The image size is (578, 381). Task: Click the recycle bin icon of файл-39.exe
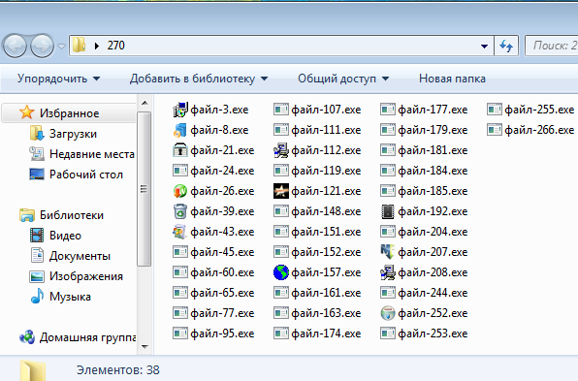pyautogui.click(x=180, y=211)
